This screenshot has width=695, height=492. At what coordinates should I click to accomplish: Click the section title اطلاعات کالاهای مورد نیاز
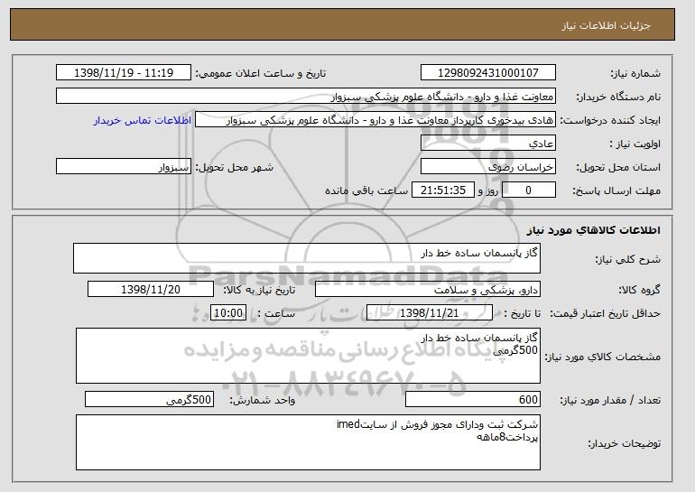point(594,230)
